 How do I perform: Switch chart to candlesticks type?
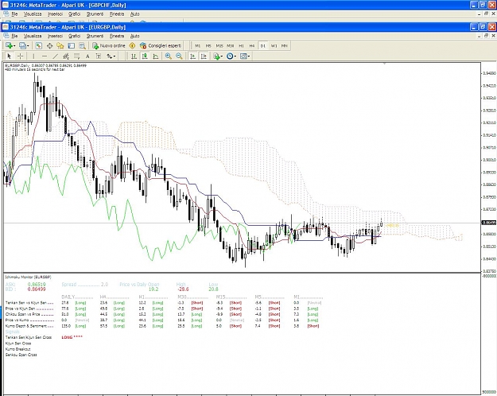tap(145, 56)
